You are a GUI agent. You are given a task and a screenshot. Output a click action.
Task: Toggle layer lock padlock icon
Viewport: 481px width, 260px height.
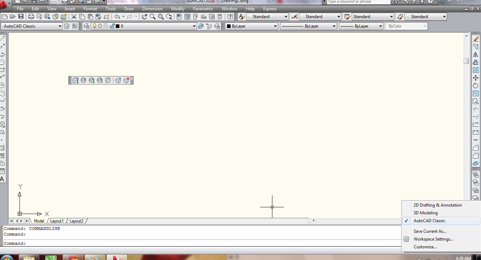click(112, 26)
